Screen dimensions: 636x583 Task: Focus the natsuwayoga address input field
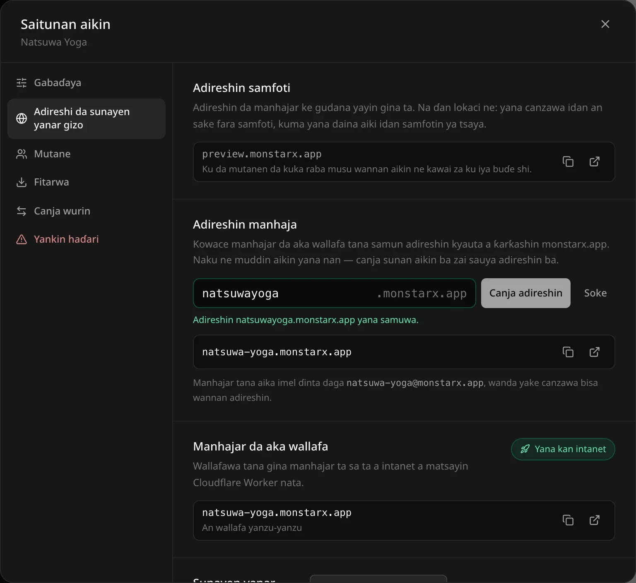[334, 293]
